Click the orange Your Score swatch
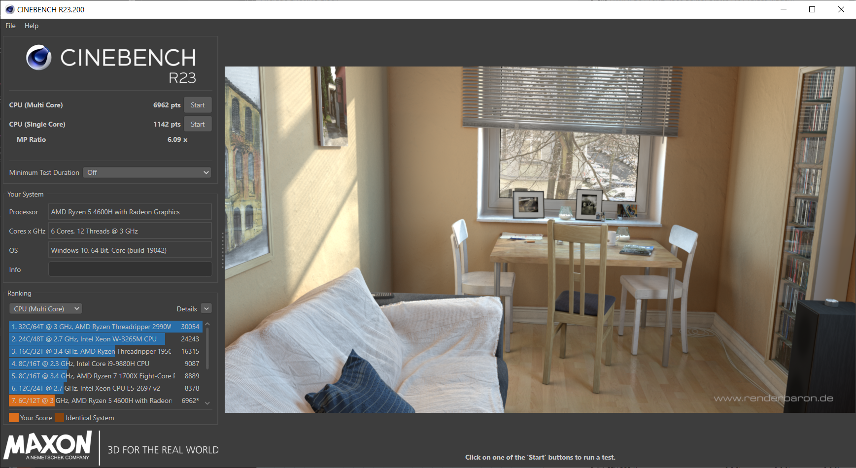The height and width of the screenshot is (468, 856). point(14,418)
